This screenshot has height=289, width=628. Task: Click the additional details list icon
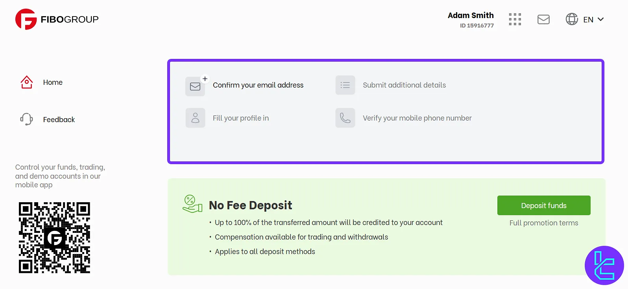tap(345, 85)
